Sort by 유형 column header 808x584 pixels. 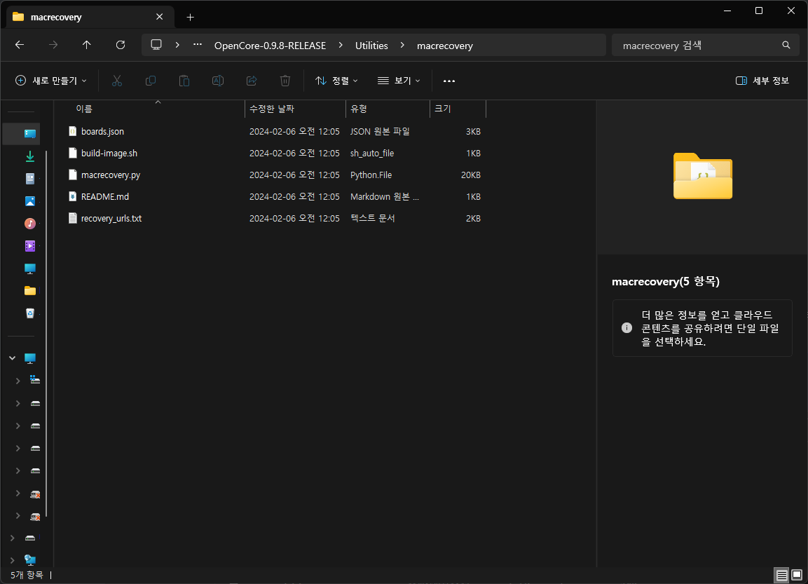[x=359, y=109]
